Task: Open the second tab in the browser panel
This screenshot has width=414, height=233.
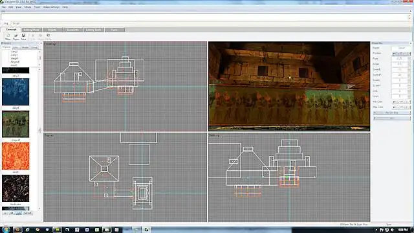Action: click(x=16, y=47)
